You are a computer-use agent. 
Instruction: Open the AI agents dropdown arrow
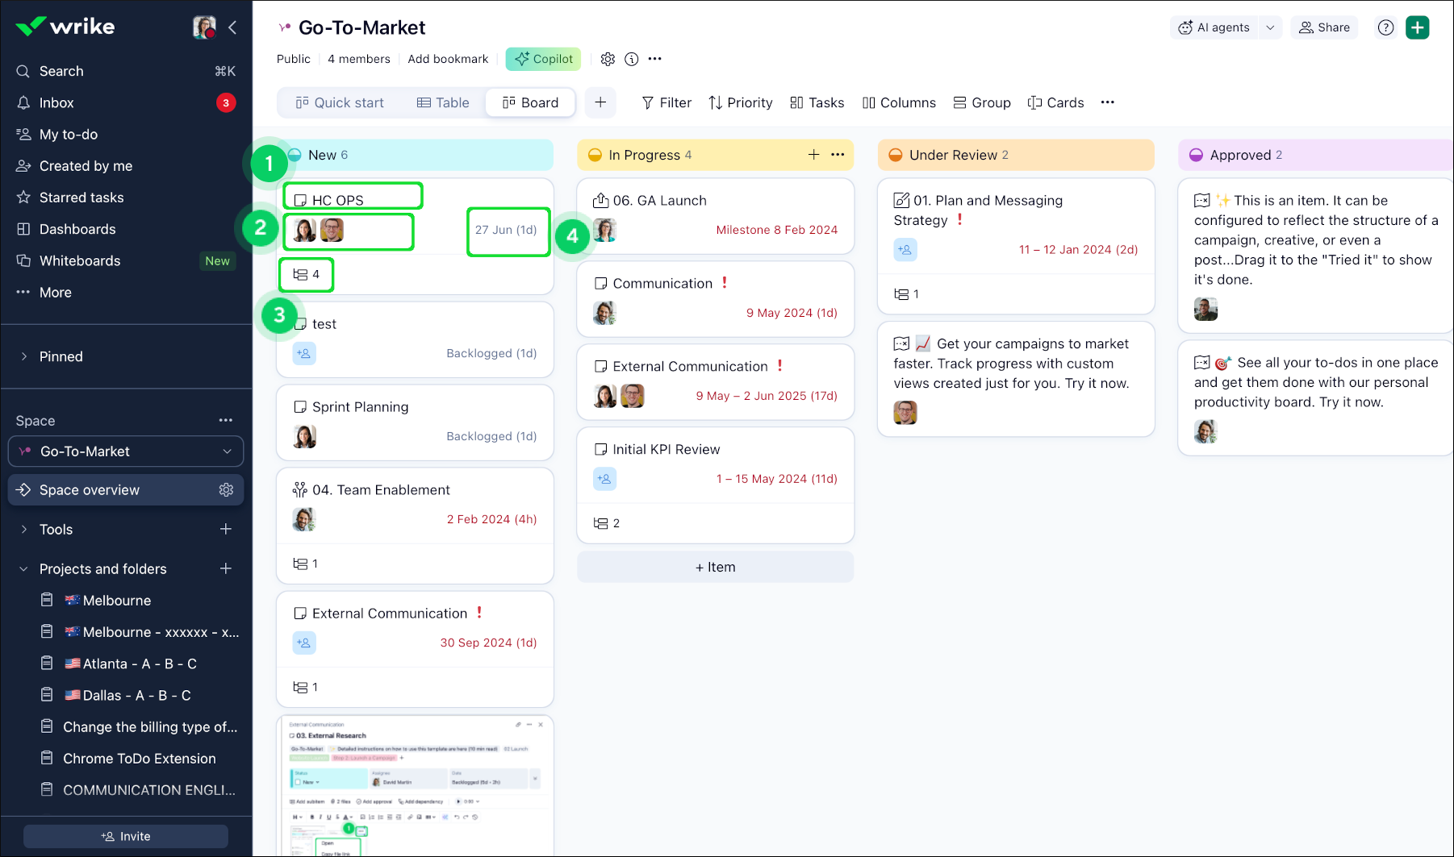tap(1270, 27)
